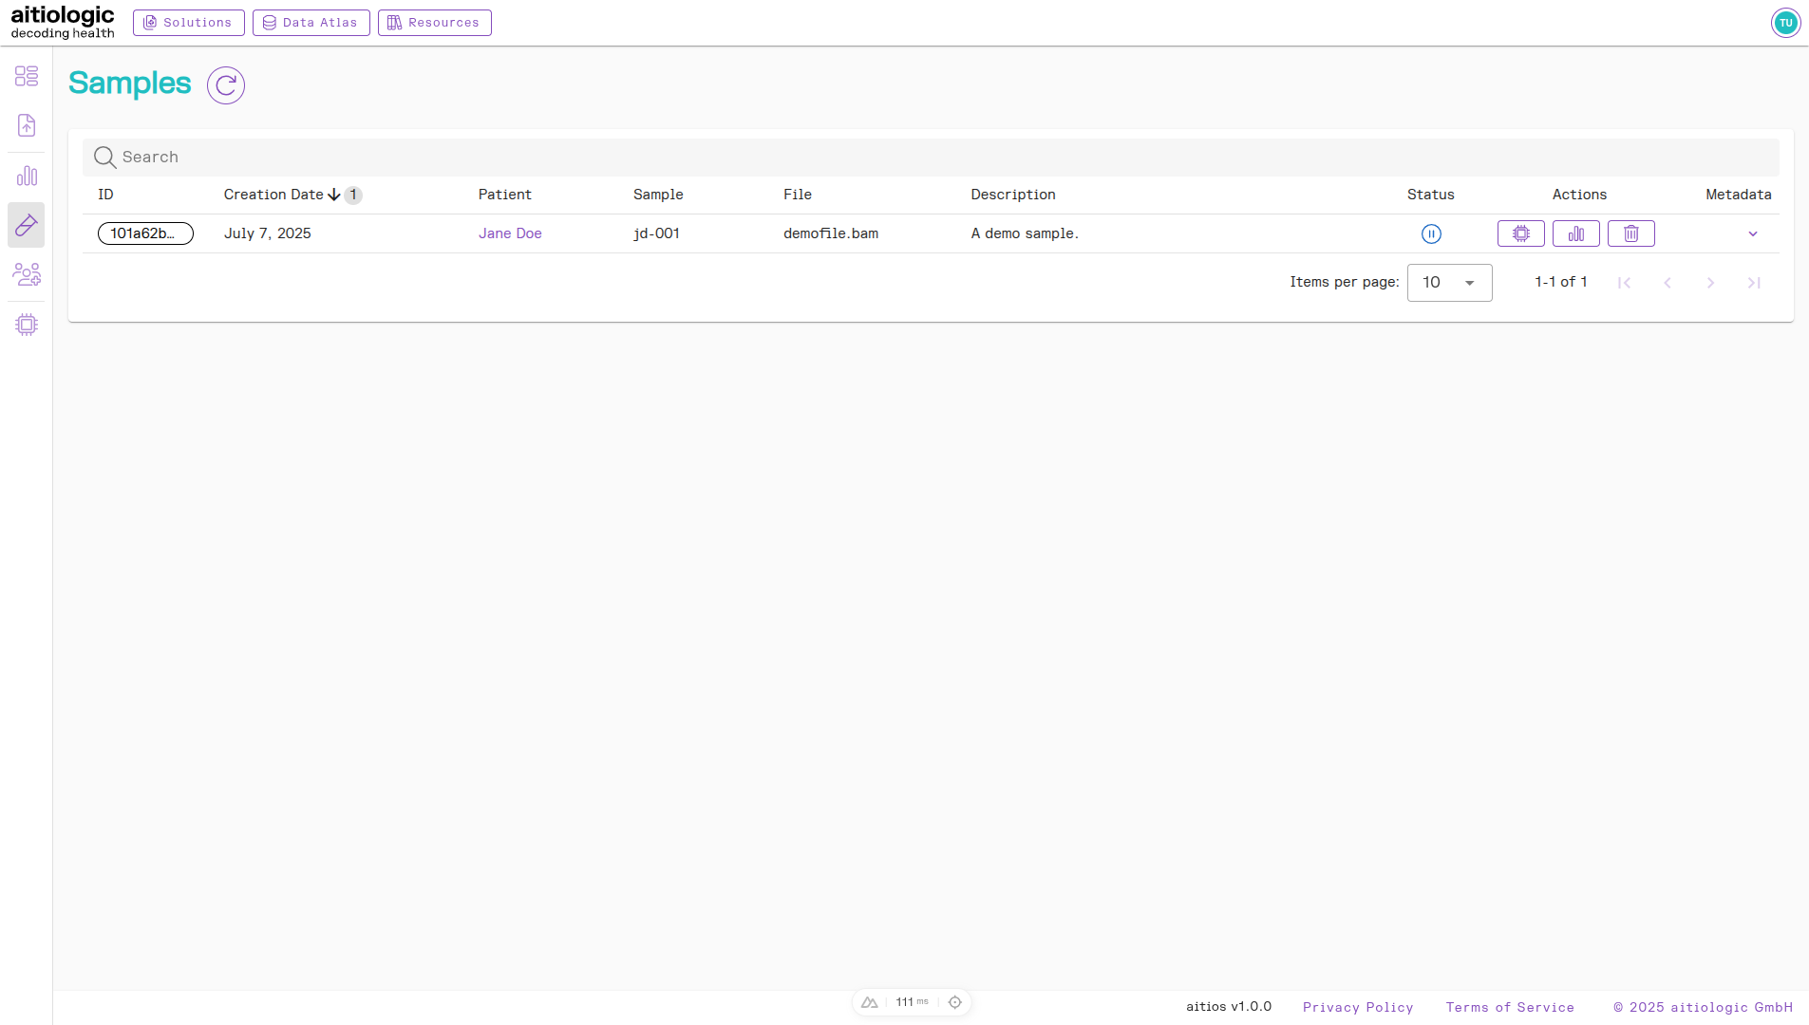Select the test tube Samples sidebar icon
The height and width of the screenshot is (1025, 1809).
26,225
